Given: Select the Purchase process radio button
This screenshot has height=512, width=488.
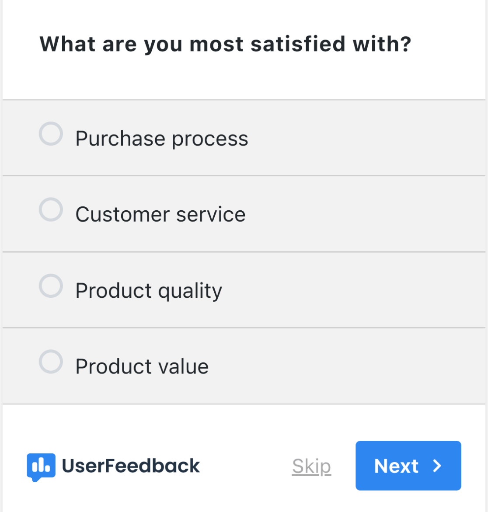Looking at the screenshot, I should tap(51, 134).
